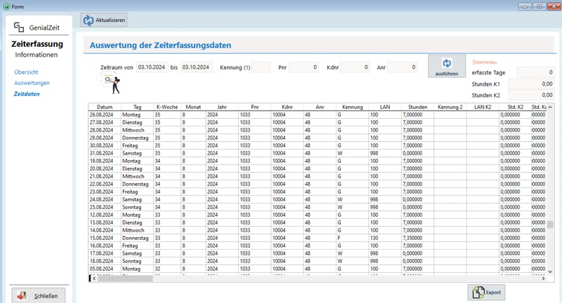Click into the Pnr number field
The width and height of the screenshot is (562, 303).
click(304, 67)
